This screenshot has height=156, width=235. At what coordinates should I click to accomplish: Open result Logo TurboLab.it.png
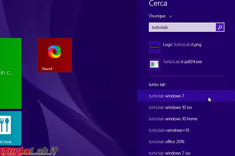point(182,45)
